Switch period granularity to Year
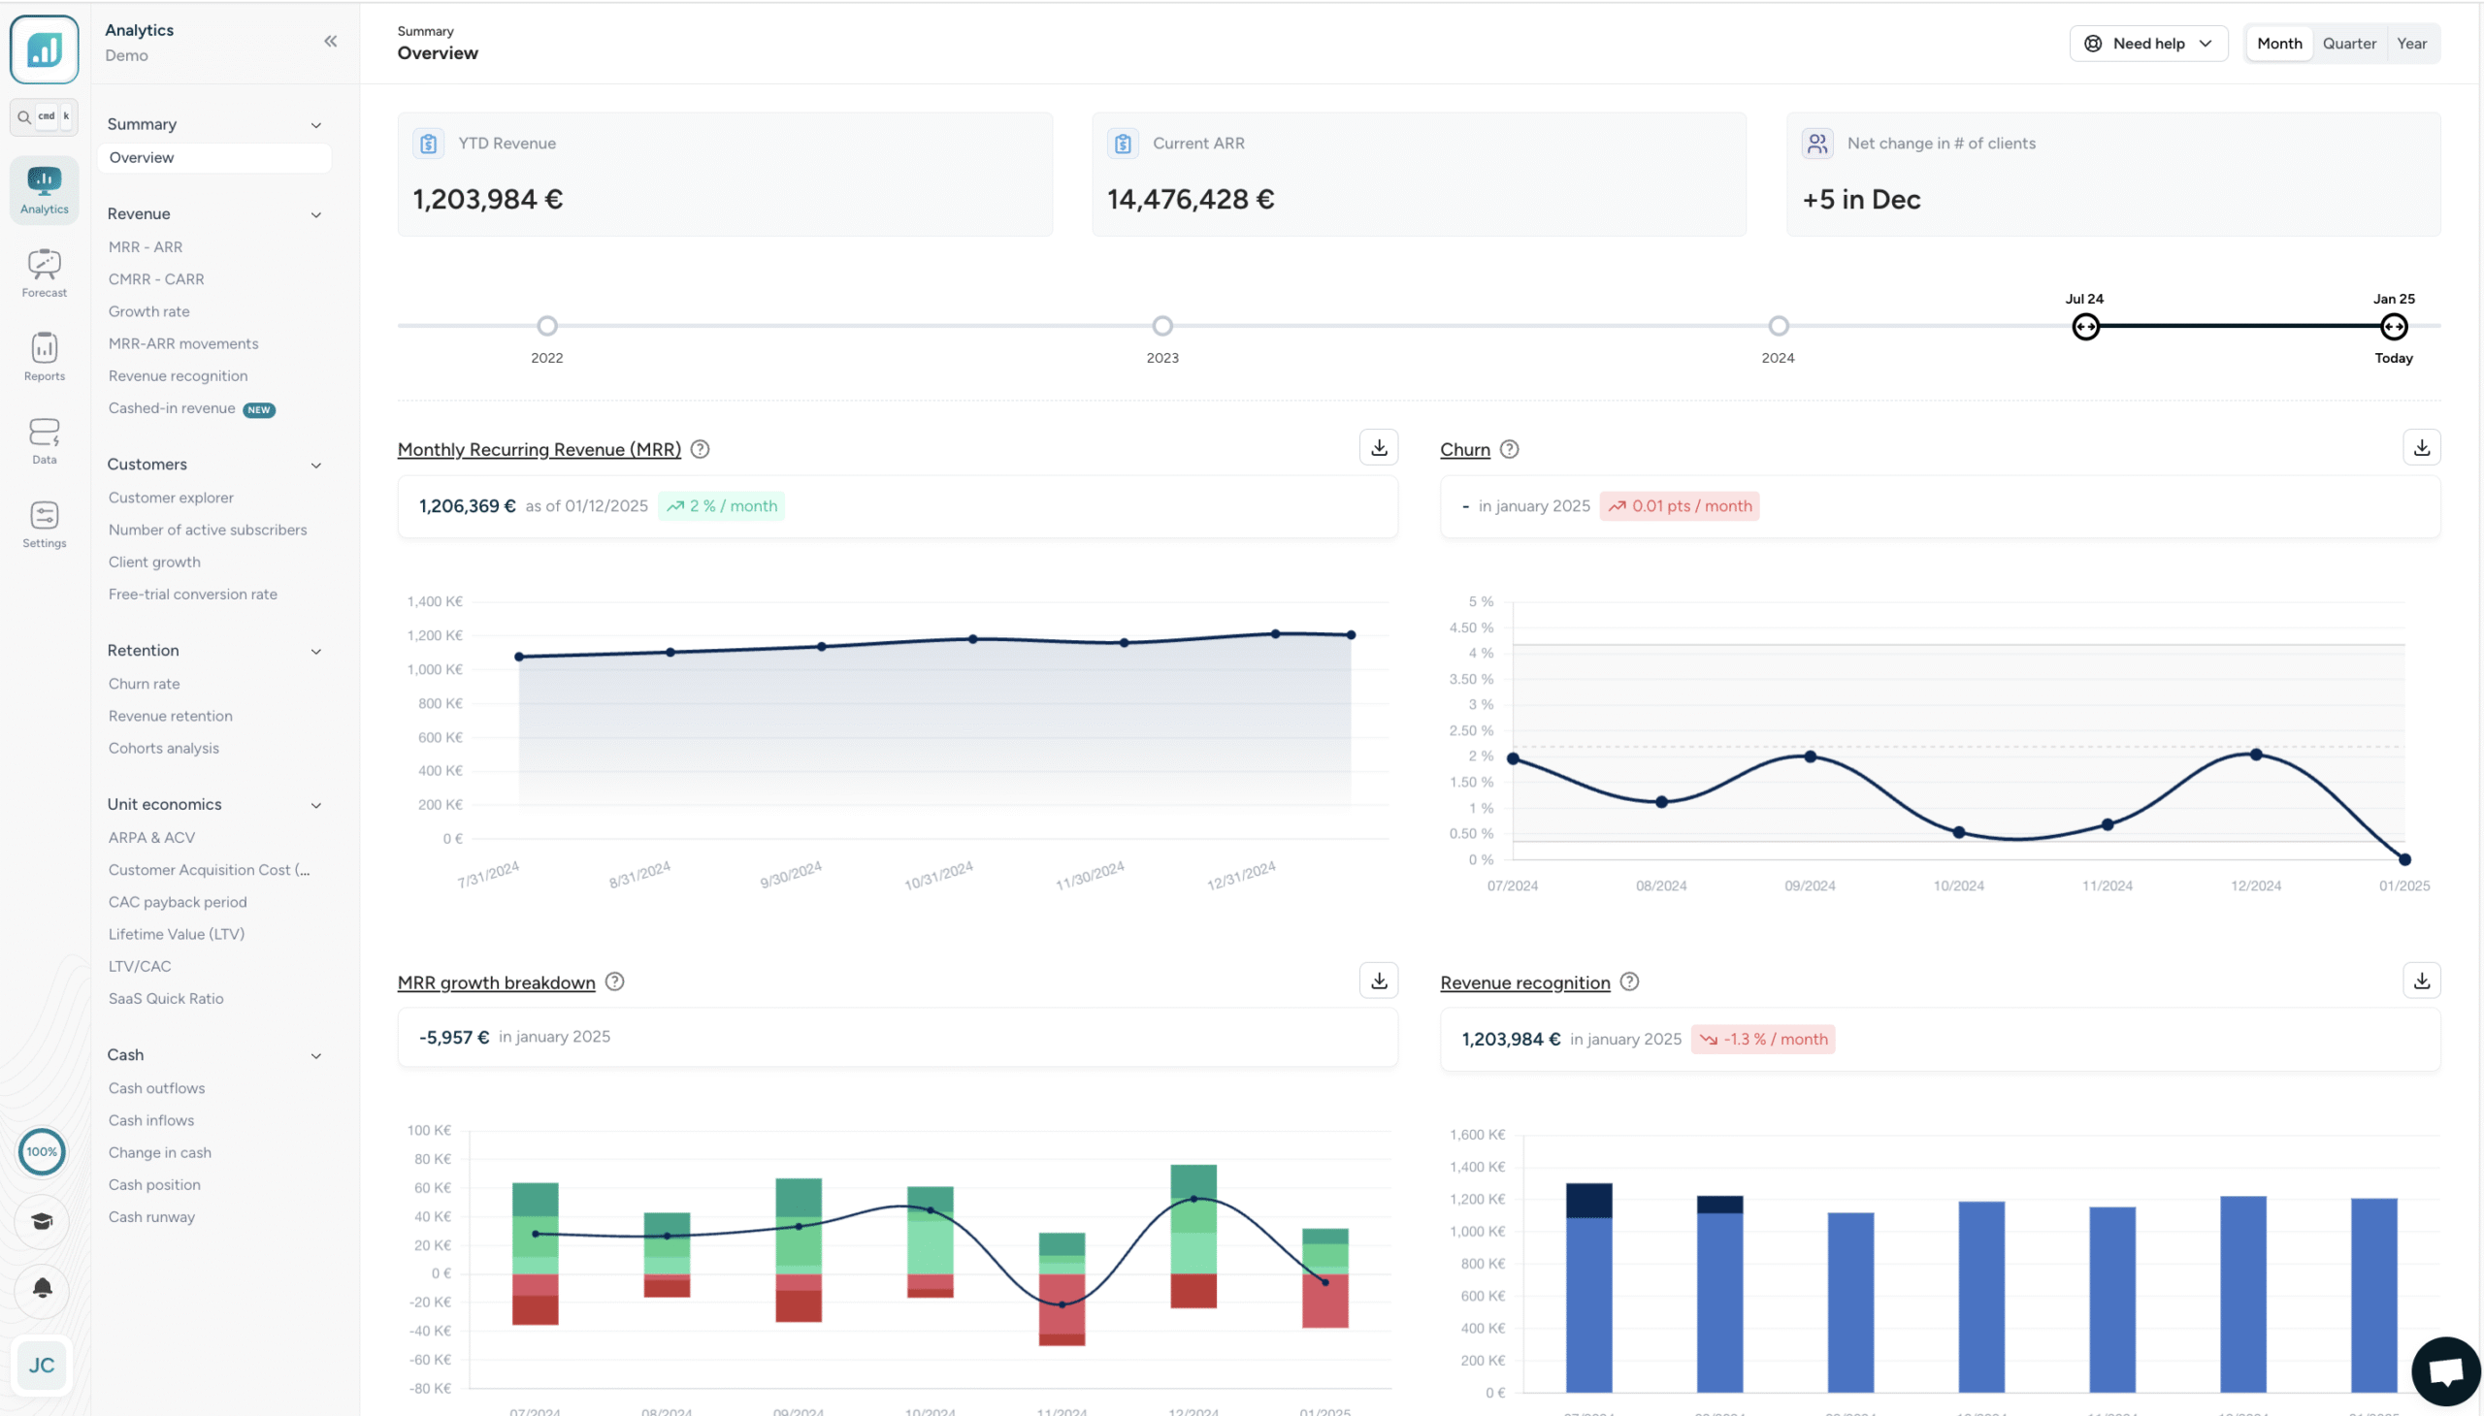 [x=2411, y=44]
